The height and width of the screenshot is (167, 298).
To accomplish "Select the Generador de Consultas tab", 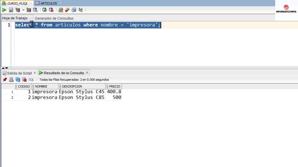I will pos(54,19).
